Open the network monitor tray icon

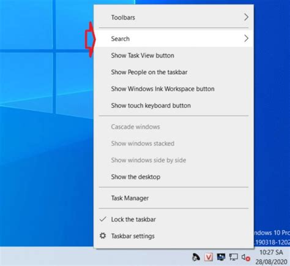point(233,257)
